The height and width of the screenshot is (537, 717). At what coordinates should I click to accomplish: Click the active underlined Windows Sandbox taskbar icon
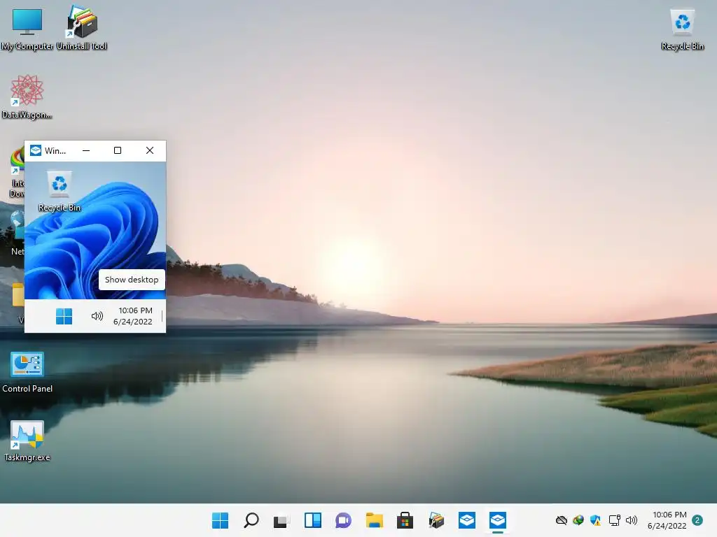click(498, 520)
